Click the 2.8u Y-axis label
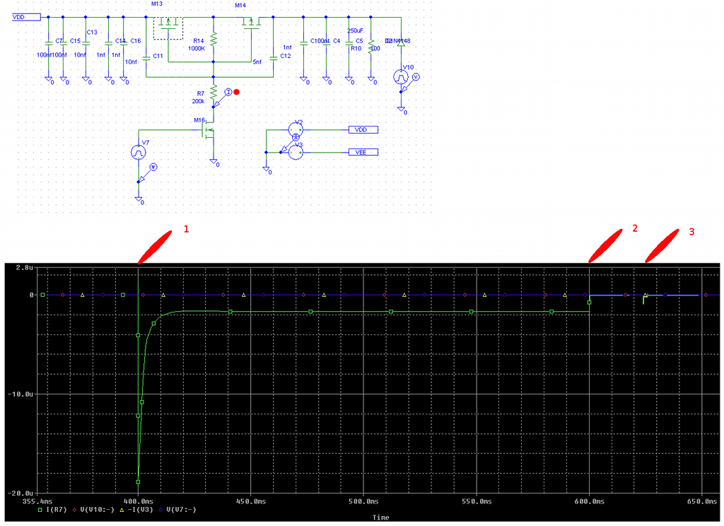724x526 pixels. pos(25,267)
